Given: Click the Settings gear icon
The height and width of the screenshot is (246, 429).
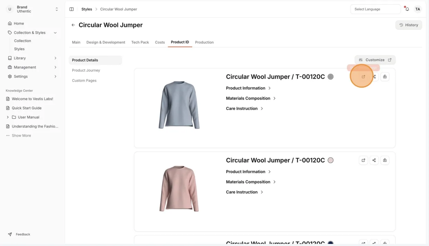Looking at the screenshot, I should pos(10,76).
